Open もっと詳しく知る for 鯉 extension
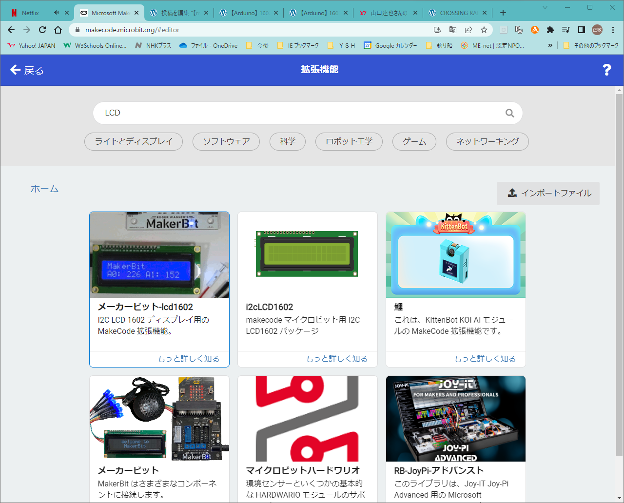The width and height of the screenshot is (624, 503). [485, 359]
